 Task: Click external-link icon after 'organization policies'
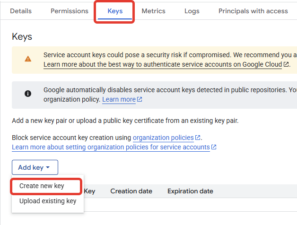coord(198,138)
